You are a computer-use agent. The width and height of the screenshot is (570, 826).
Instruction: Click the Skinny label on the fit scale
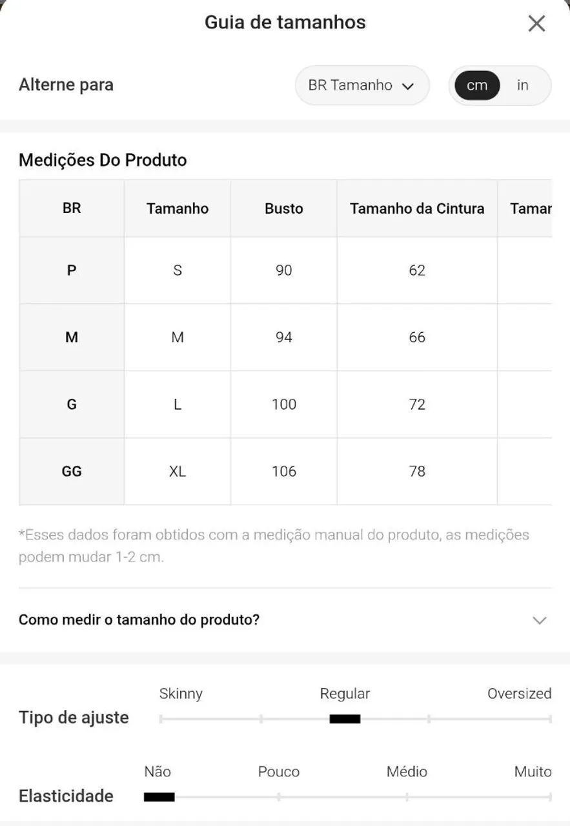click(181, 694)
